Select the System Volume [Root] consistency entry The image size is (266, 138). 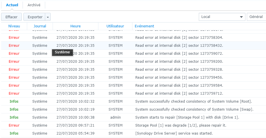(x=193, y=102)
